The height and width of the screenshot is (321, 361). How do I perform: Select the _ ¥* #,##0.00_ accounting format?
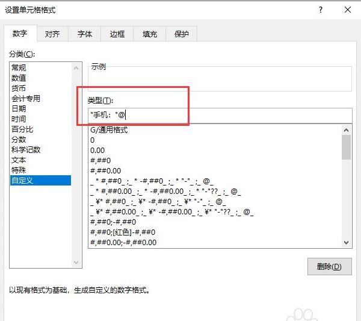pyautogui.click(x=215, y=212)
